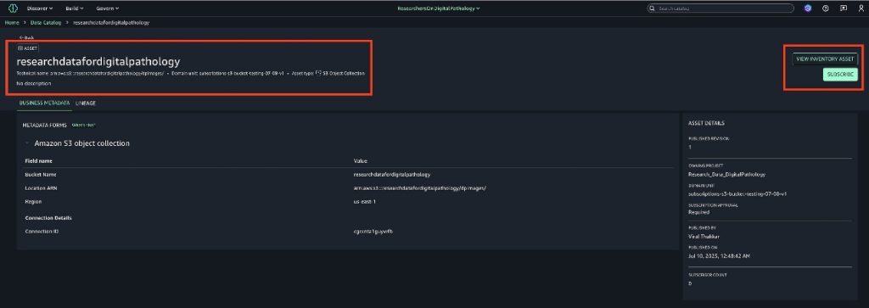Click the SageMaker Unified Studio logo icon
869x308 pixels.
pyautogui.click(x=13, y=8)
